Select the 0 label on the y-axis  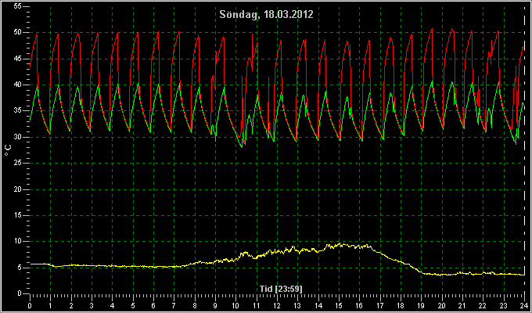point(20,293)
